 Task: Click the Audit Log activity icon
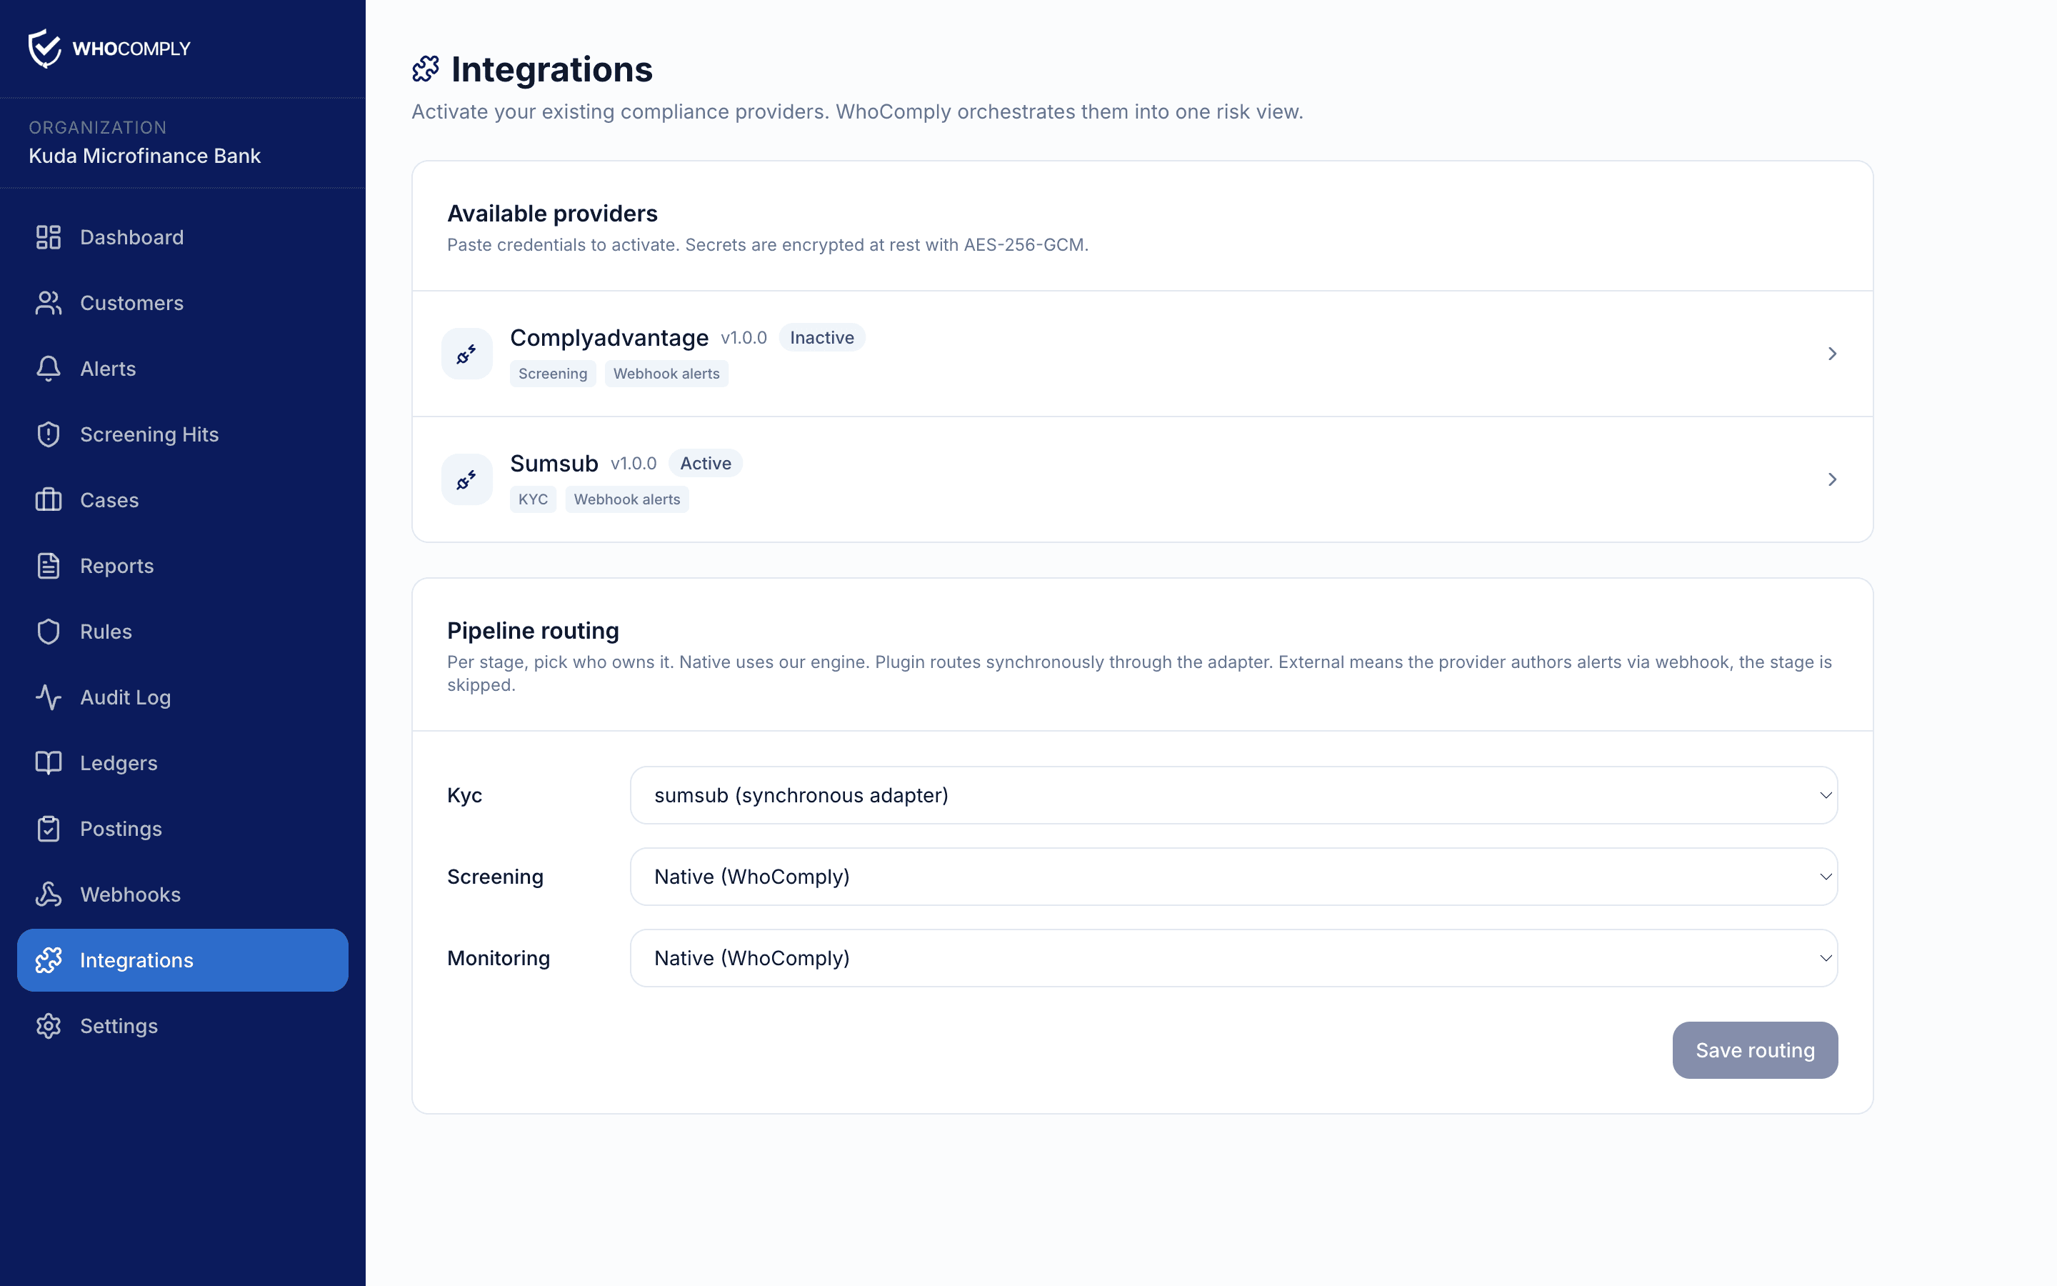(x=49, y=697)
